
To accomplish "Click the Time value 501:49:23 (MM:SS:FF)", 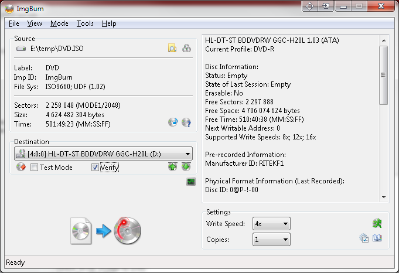I will 78,124.
